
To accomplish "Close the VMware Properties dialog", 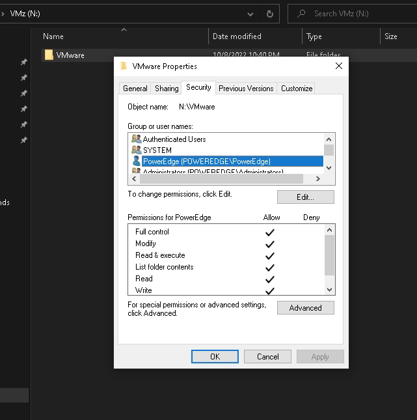I will (339, 66).
